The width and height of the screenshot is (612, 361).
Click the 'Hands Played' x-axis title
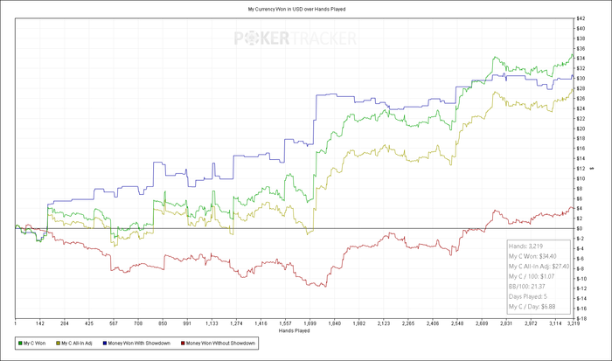pos(295,330)
